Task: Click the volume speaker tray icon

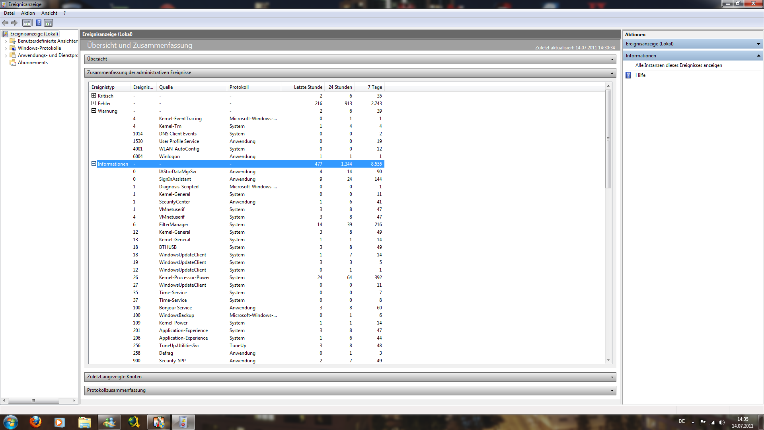Action: coord(722,422)
